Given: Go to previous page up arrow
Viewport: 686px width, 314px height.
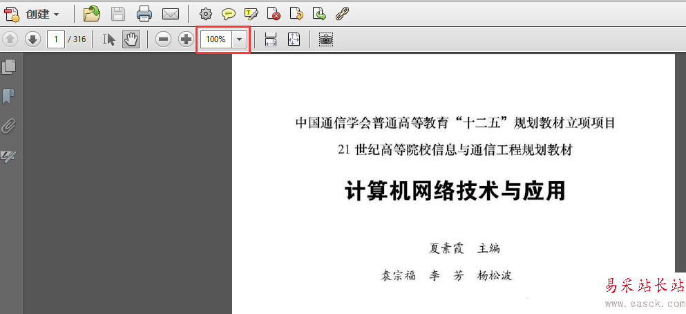Looking at the screenshot, I should click(10, 39).
